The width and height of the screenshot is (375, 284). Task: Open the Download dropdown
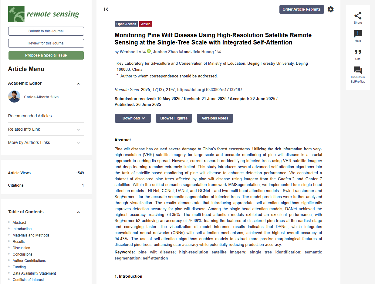133,118
